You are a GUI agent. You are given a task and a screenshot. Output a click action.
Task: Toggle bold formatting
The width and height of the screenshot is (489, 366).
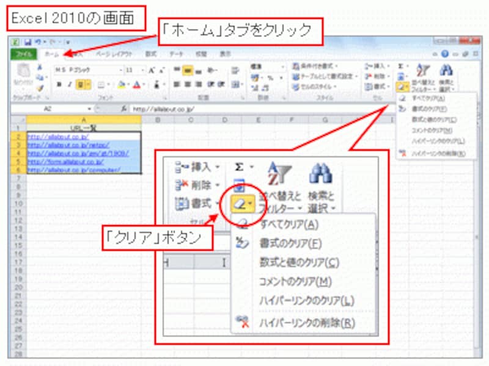pos(59,84)
